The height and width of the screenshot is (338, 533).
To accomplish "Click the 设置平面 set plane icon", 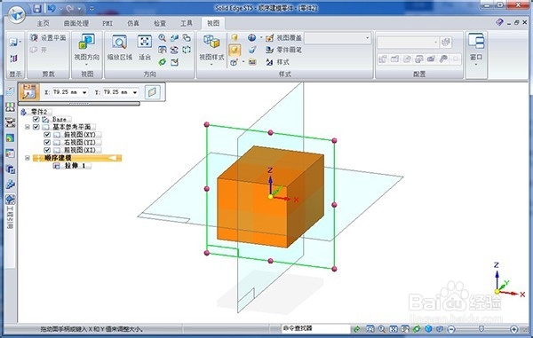I will coord(34,37).
